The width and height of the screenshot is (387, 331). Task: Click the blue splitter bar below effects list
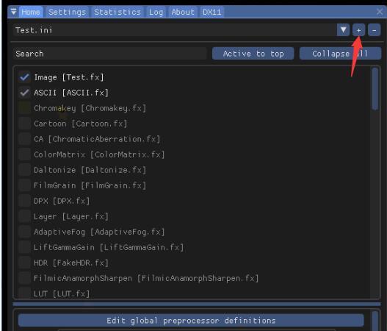197,304
